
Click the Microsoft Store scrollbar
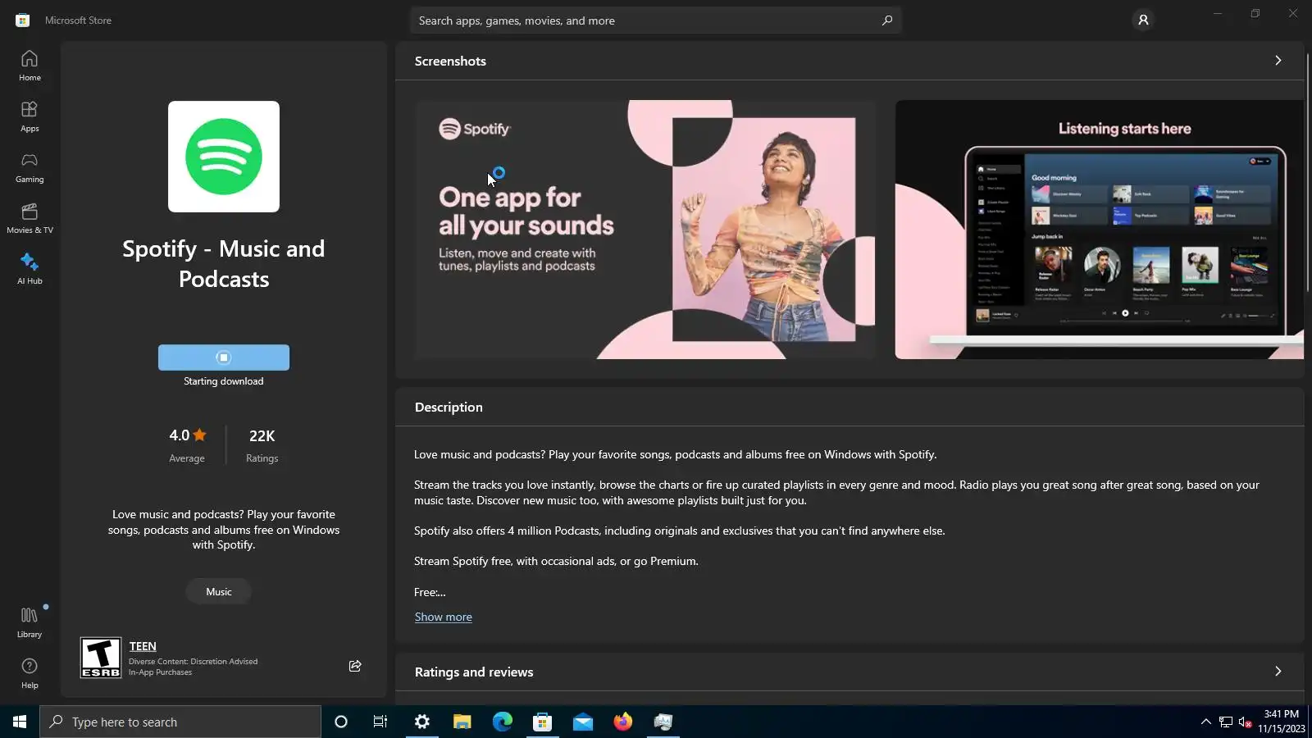click(1307, 172)
